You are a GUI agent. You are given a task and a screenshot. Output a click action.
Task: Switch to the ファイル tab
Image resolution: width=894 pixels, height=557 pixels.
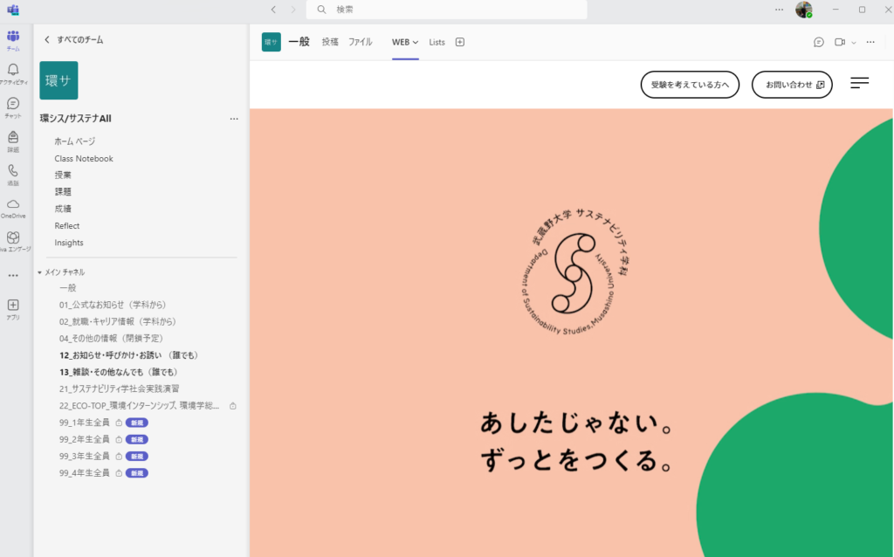tap(361, 42)
